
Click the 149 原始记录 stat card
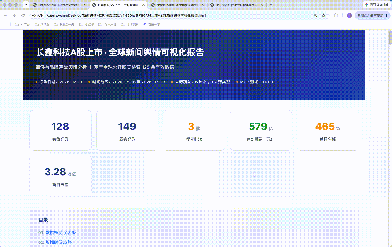tap(127, 131)
